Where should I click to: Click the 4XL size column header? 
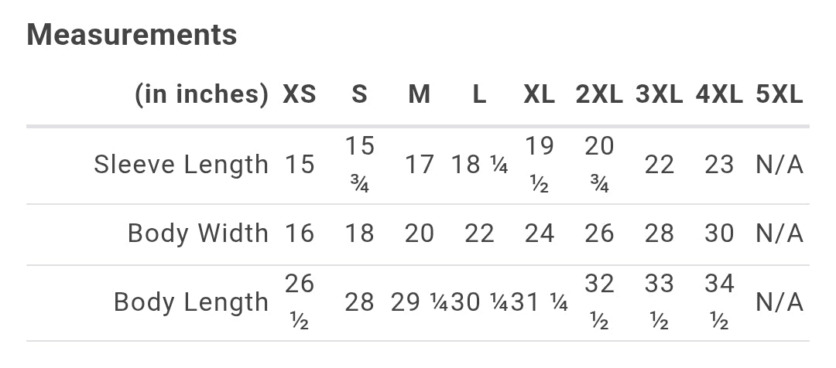tap(719, 94)
